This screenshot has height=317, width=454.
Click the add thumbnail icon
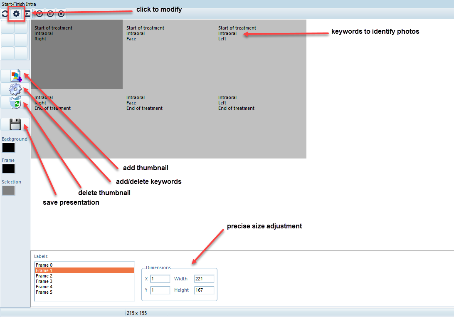pyautogui.click(x=15, y=76)
